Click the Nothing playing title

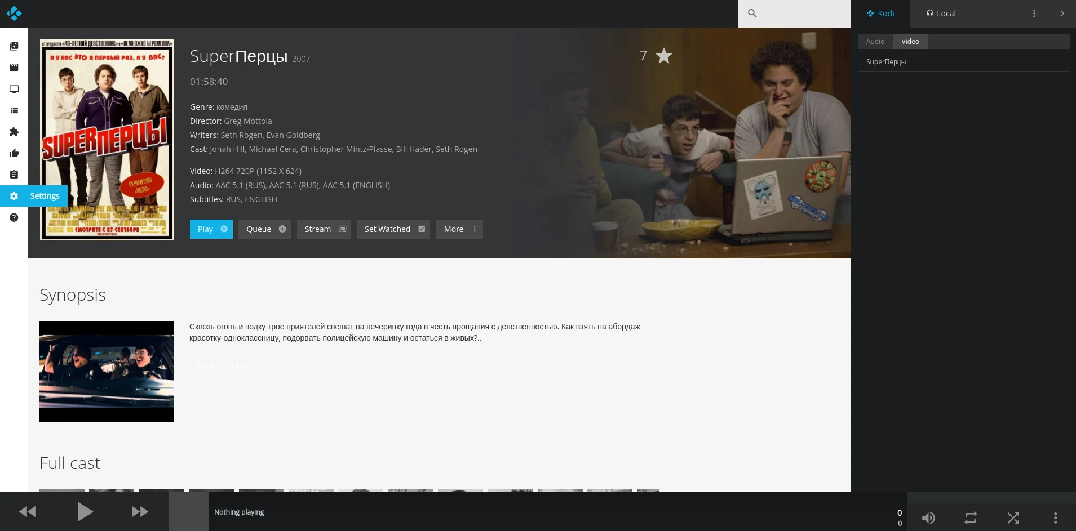point(239,512)
